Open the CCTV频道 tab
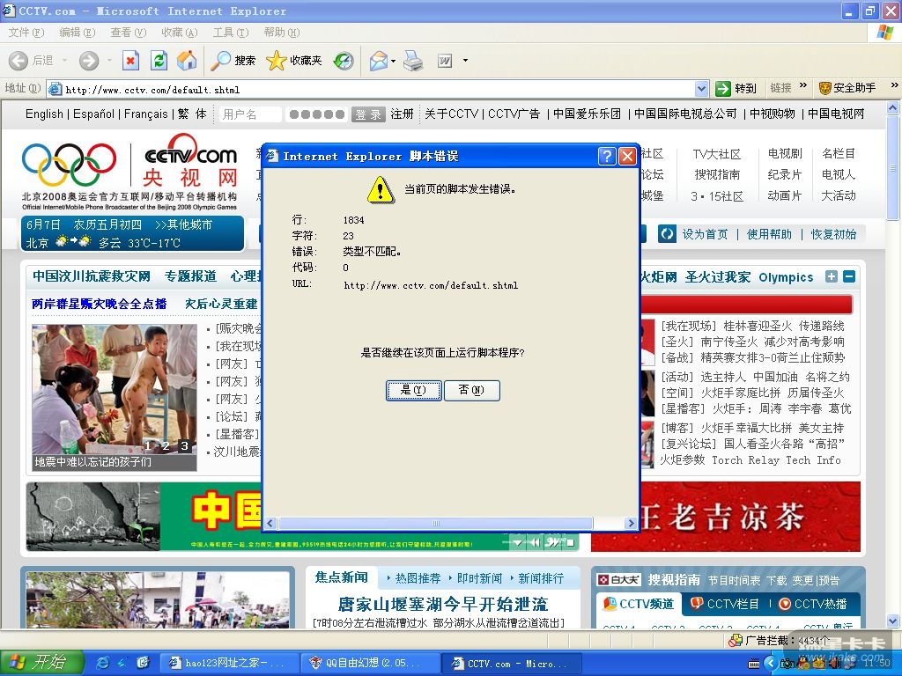Image resolution: width=902 pixels, height=676 pixels. [638, 604]
